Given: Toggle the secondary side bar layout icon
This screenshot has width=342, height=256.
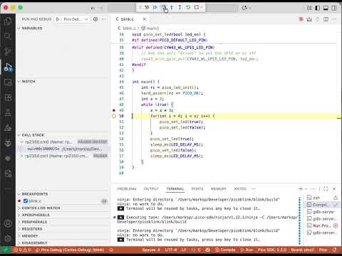Looking at the screenshot, I should tap(334, 8).
